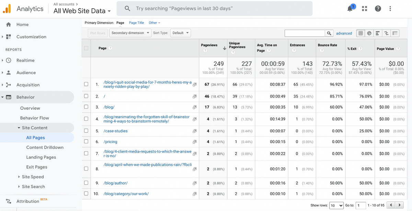
Task: Click the new-window icon beside /pricing
Action: pos(195,142)
